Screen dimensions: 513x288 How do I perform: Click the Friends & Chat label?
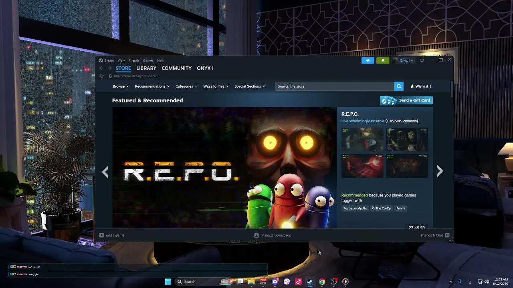(432, 235)
